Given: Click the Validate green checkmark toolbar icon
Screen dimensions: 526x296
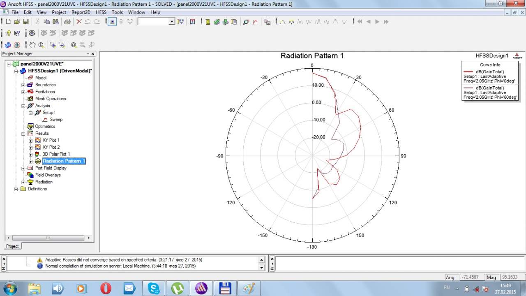Looking at the screenshot, I should (217, 22).
